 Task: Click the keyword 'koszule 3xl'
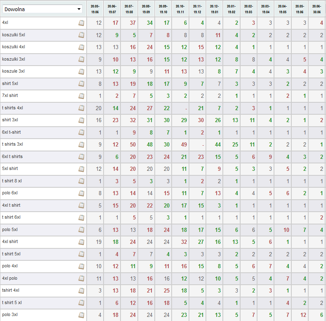coord(13,71)
